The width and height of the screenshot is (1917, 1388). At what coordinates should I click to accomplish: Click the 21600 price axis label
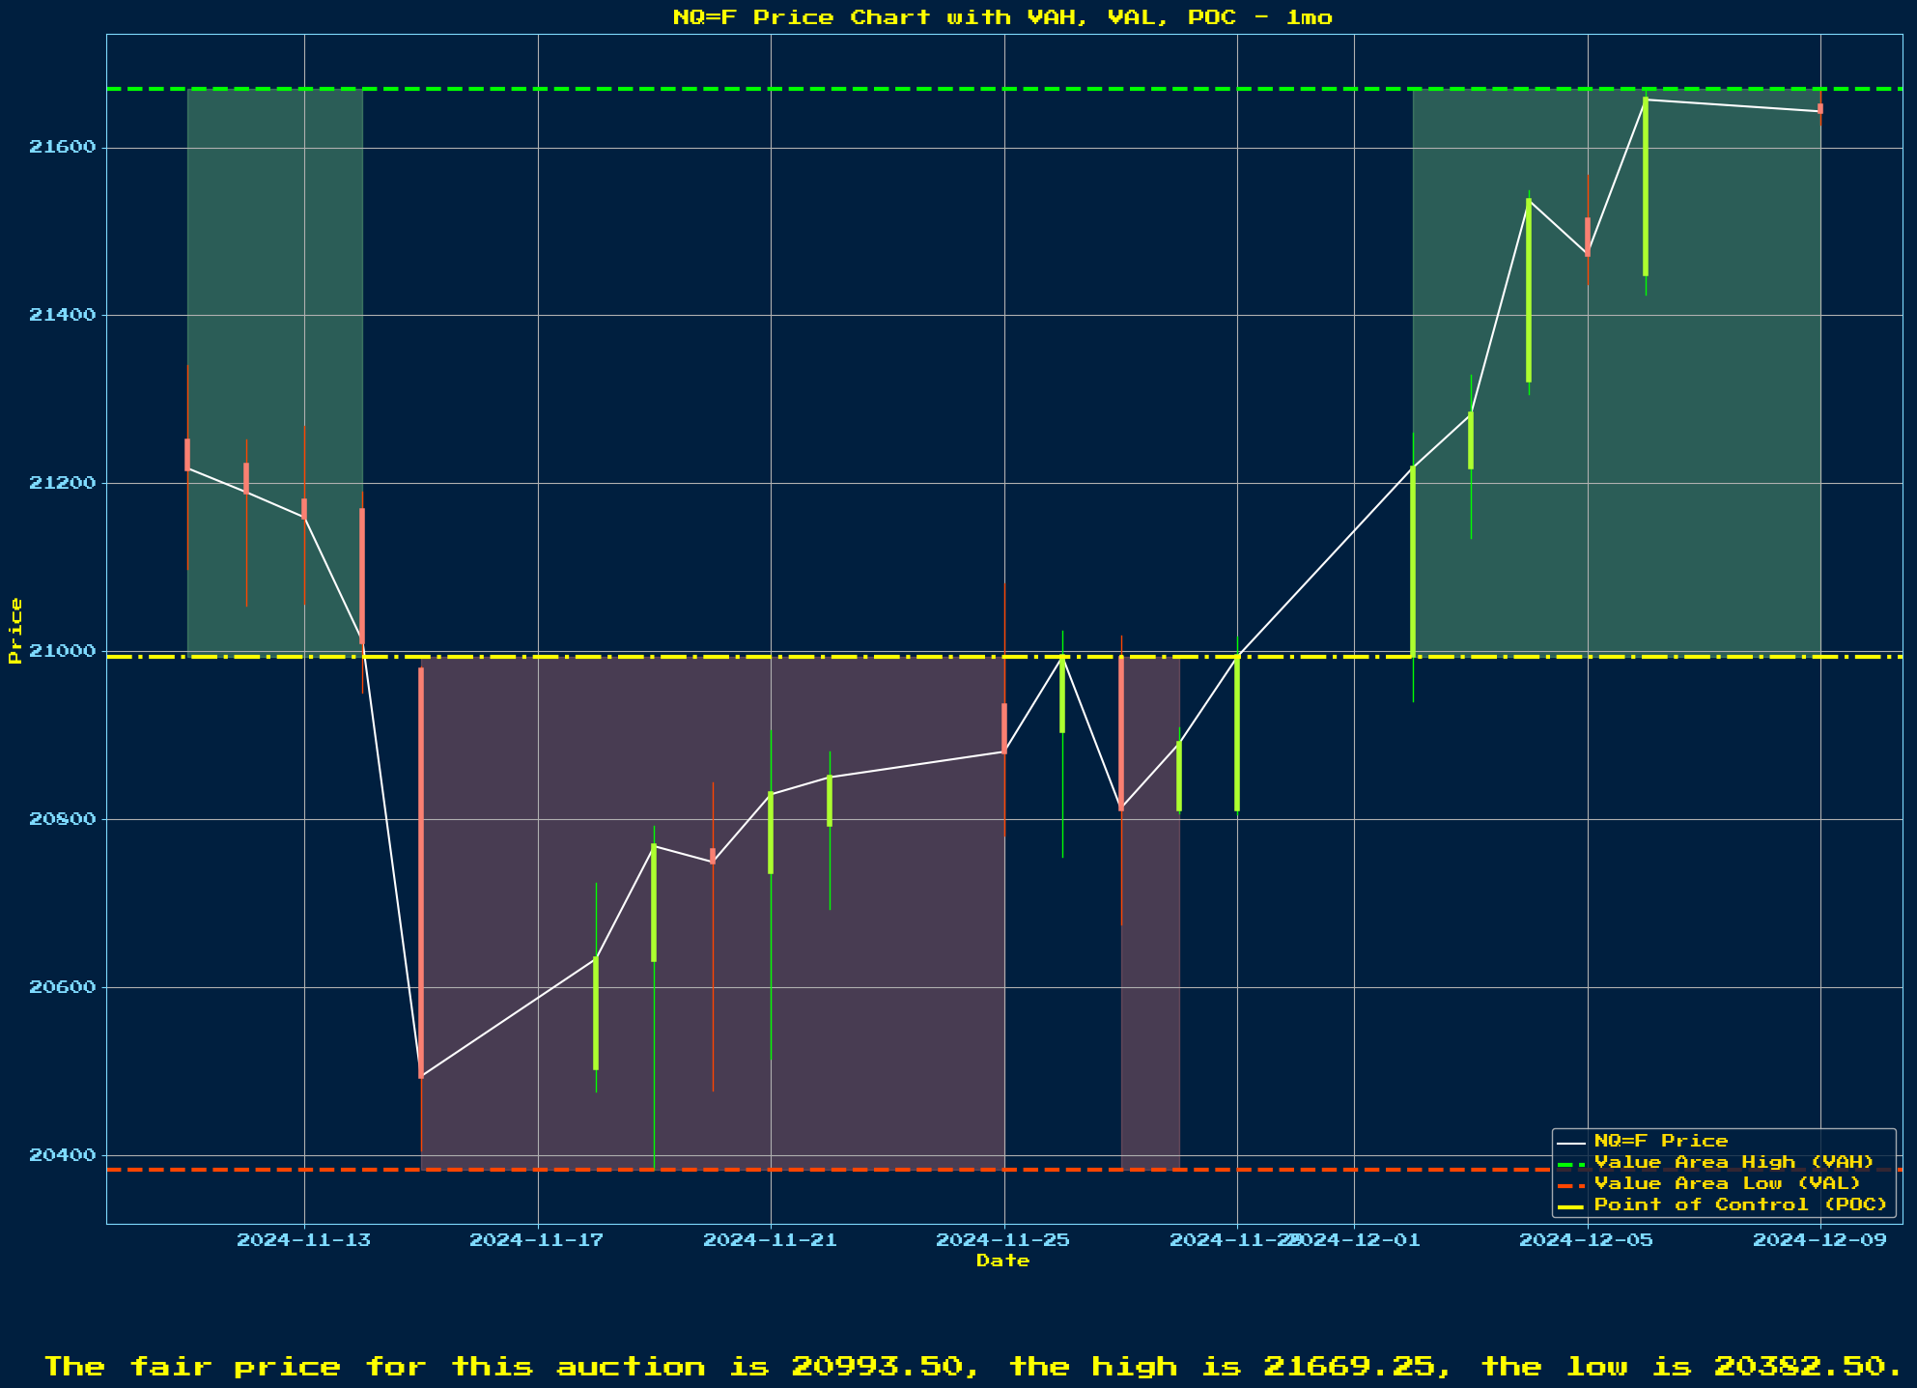pos(64,148)
